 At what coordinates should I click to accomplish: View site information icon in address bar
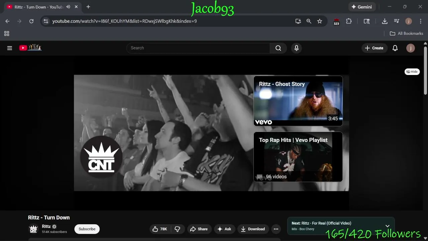(x=46, y=21)
